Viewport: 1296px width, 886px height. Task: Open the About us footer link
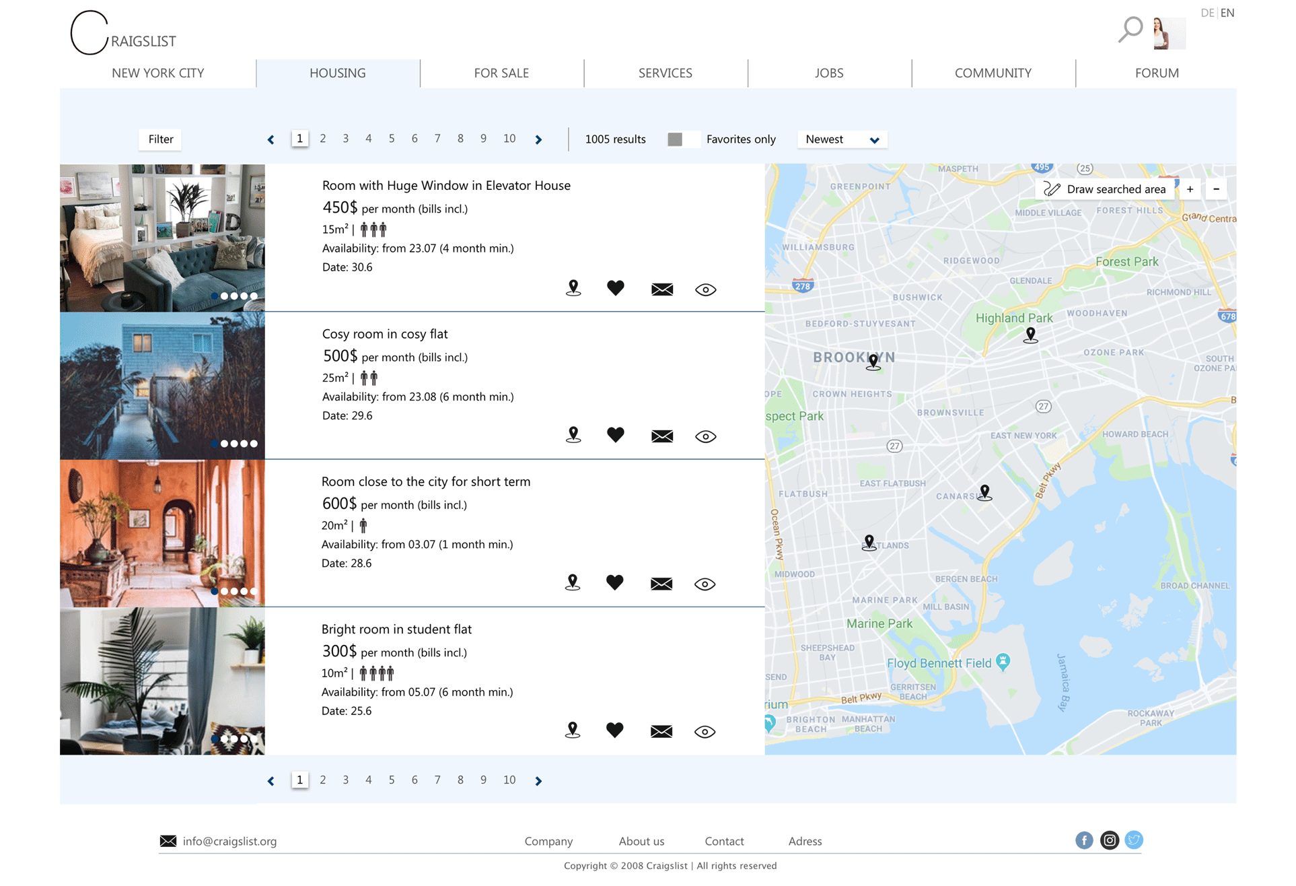pos(641,841)
